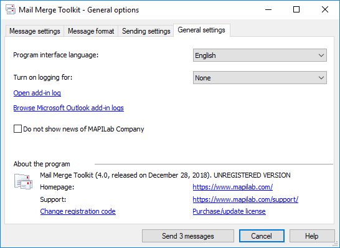The height and width of the screenshot is (248, 340).
Task: Open the Turn on logging for dropdown
Action: (x=260, y=78)
